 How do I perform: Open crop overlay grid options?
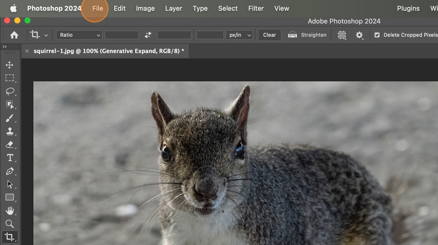click(x=342, y=35)
